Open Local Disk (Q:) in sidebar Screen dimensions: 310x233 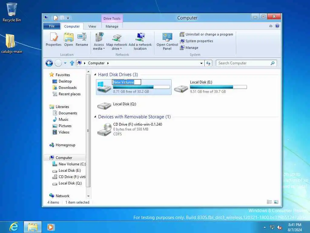pyautogui.click(x=70, y=183)
